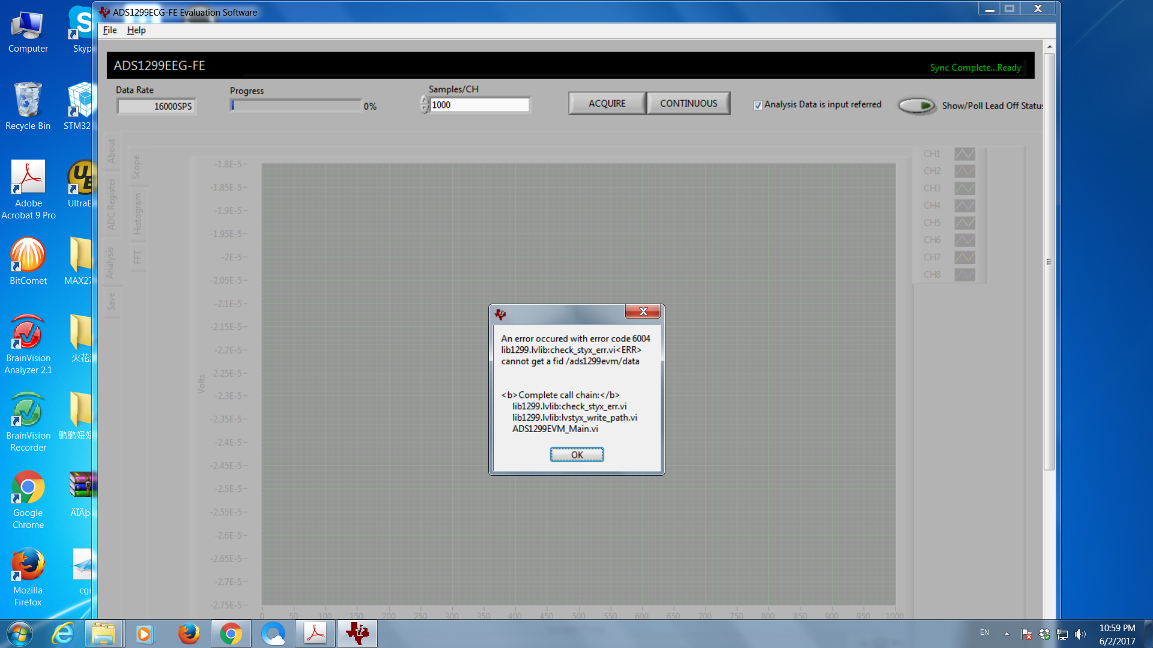Click the CH5 waveform legend icon

[x=964, y=223]
